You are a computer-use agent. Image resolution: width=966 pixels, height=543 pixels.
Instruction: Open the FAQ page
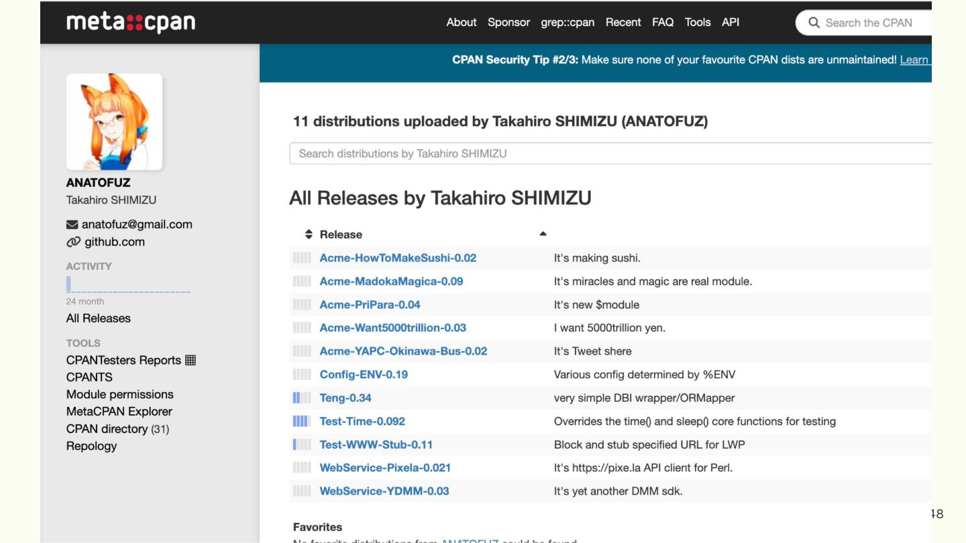663,22
